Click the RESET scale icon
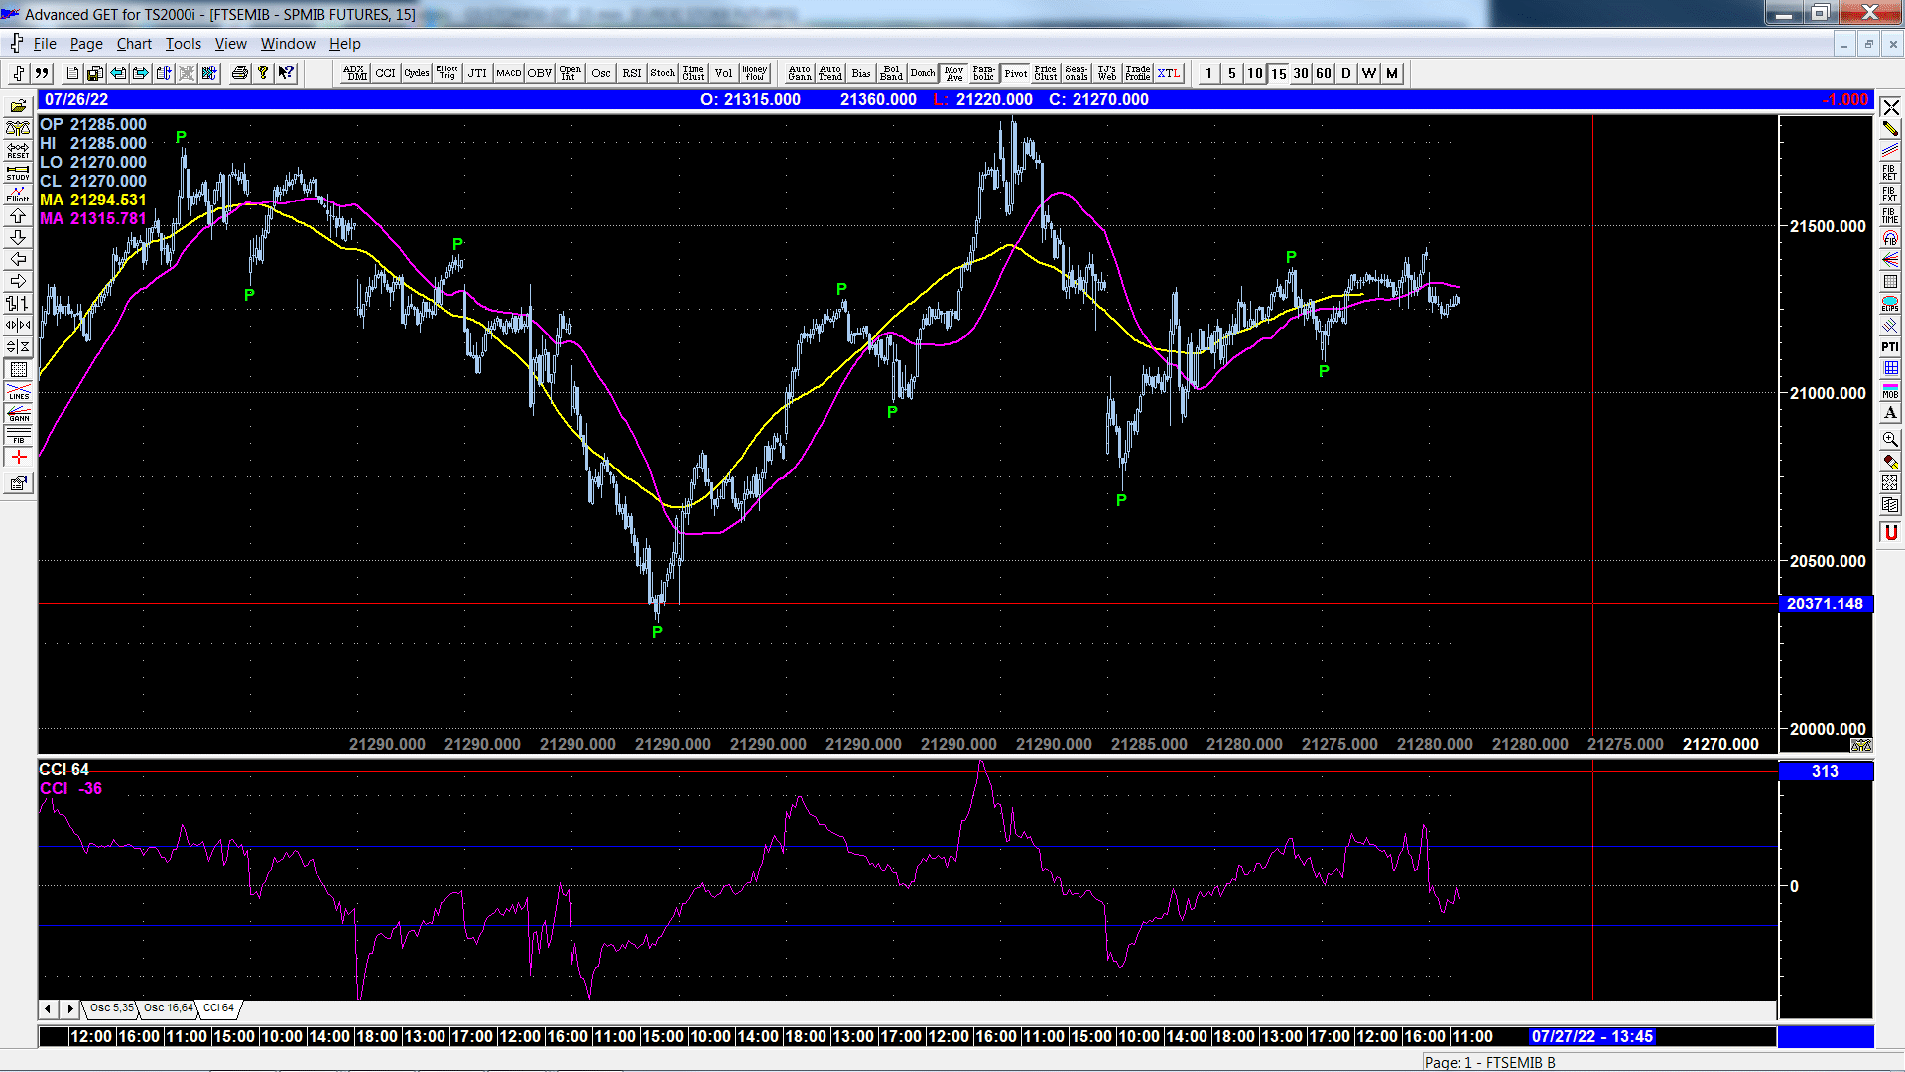This screenshot has width=1905, height=1072. click(x=18, y=150)
